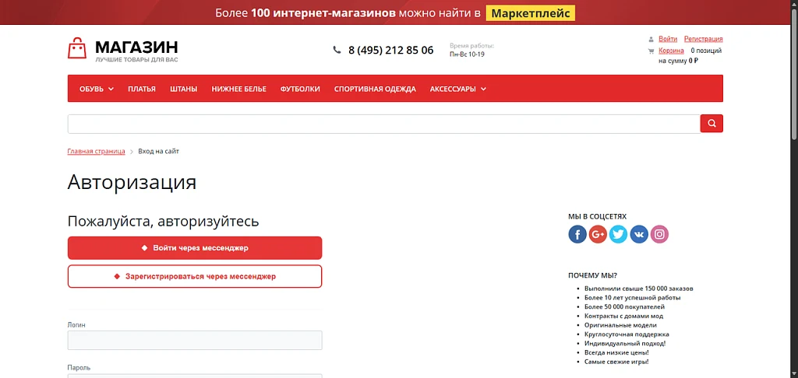Click the cart icon beside Корзина

651,51
